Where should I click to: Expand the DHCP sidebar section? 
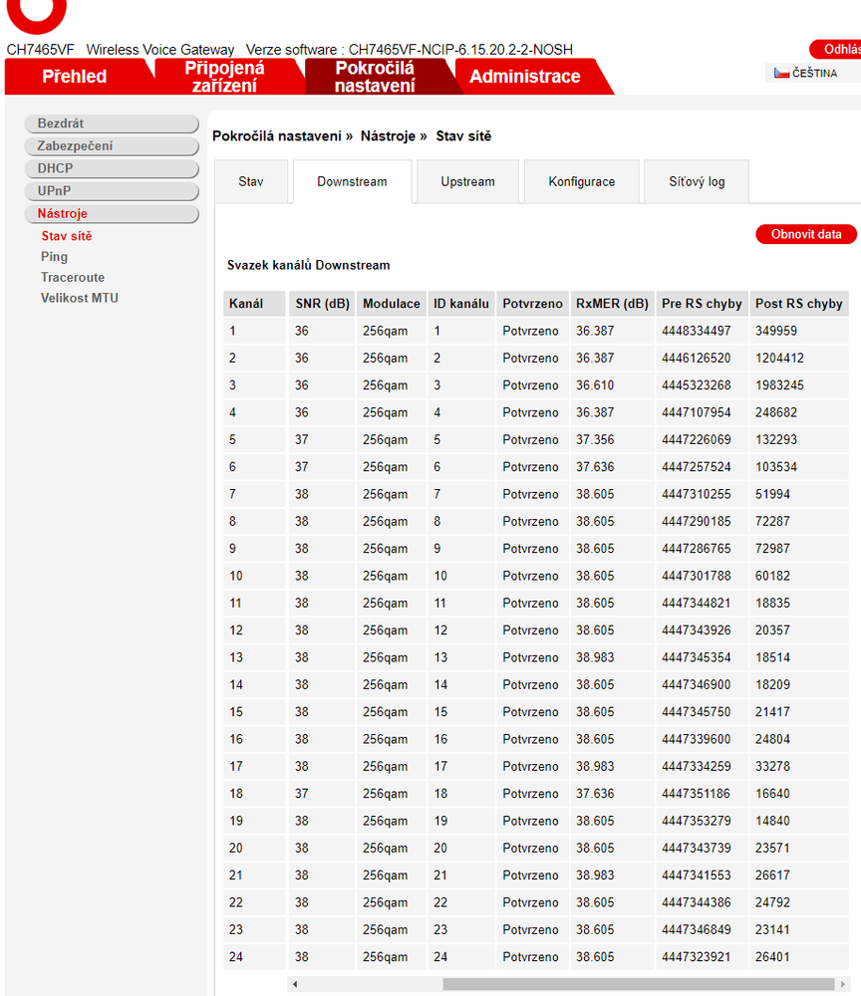point(112,168)
